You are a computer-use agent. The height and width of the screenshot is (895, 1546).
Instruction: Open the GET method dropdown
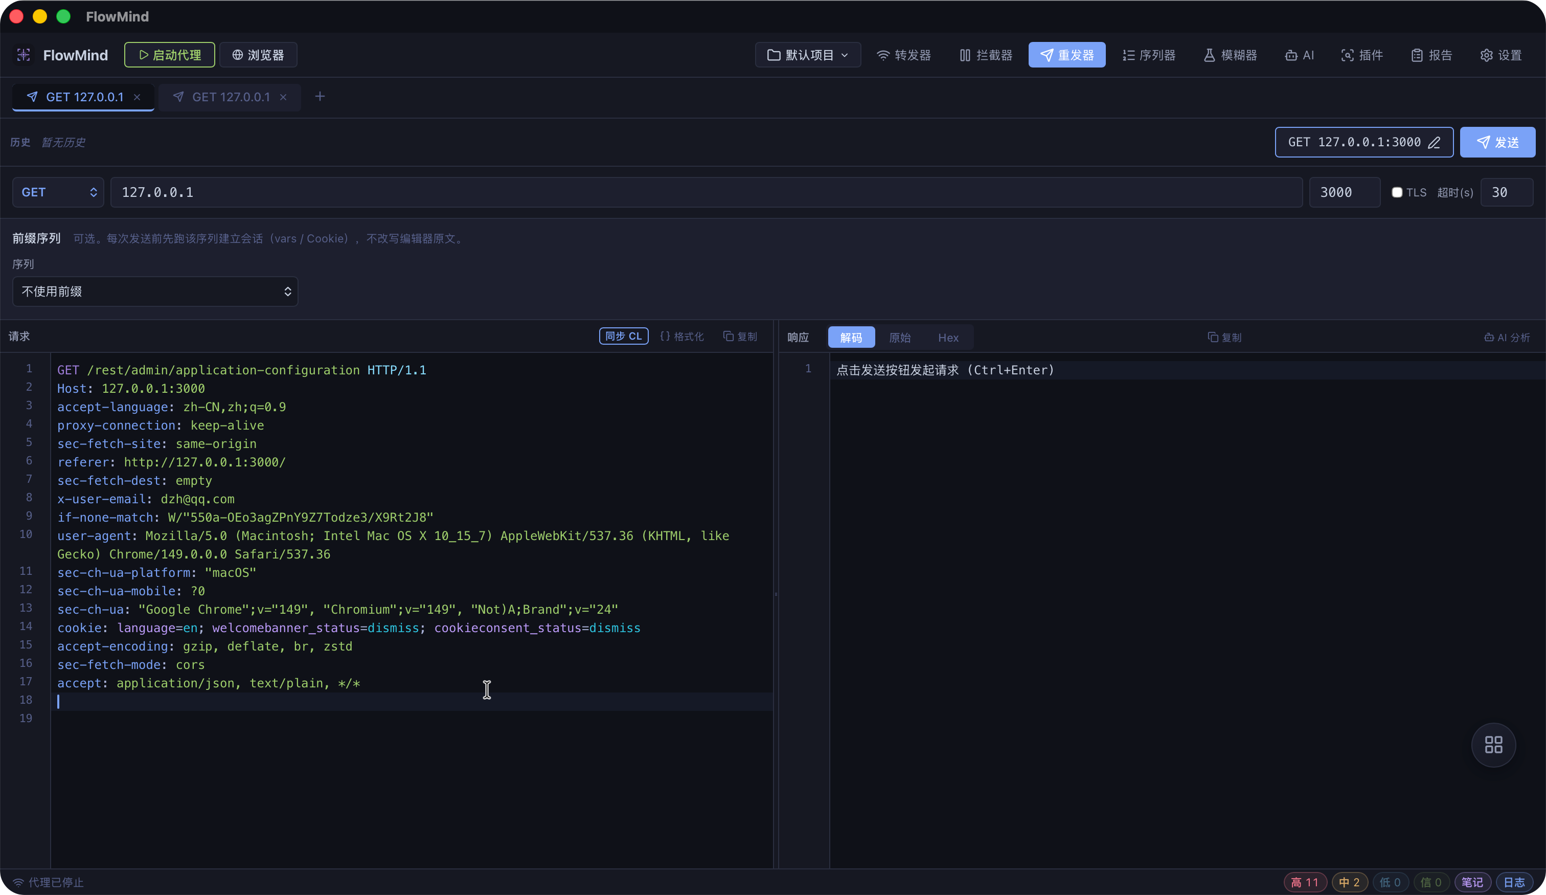[58, 192]
